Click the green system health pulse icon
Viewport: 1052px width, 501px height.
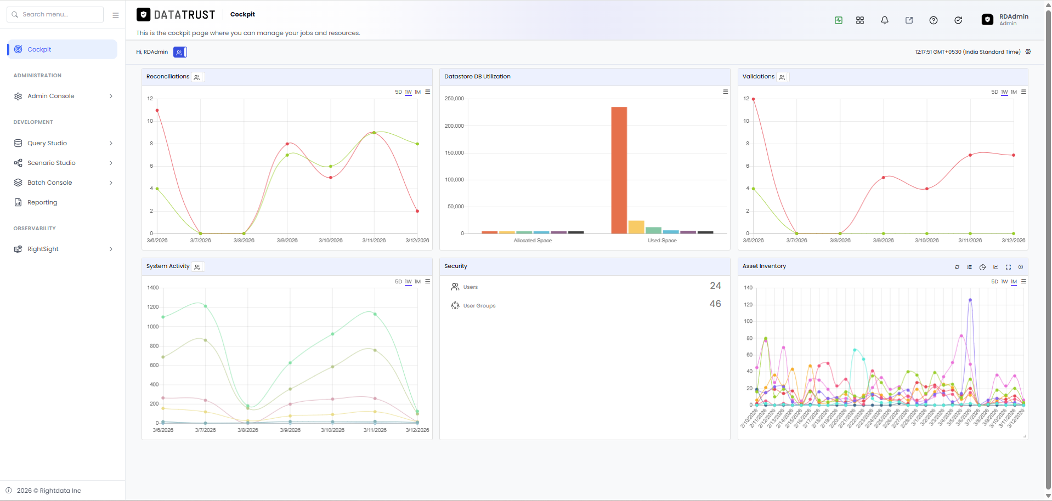click(838, 20)
